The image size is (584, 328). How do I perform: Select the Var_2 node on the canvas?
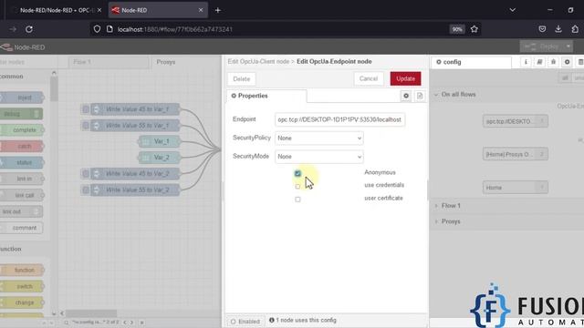pyautogui.click(x=159, y=158)
